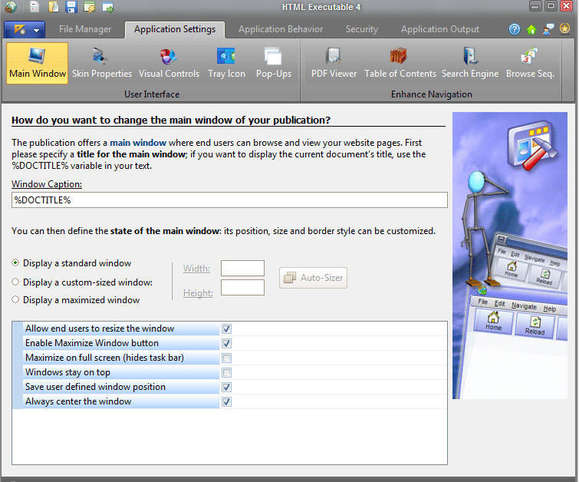
Task: Click the gold star medal icon
Action: (x=564, y=28)
